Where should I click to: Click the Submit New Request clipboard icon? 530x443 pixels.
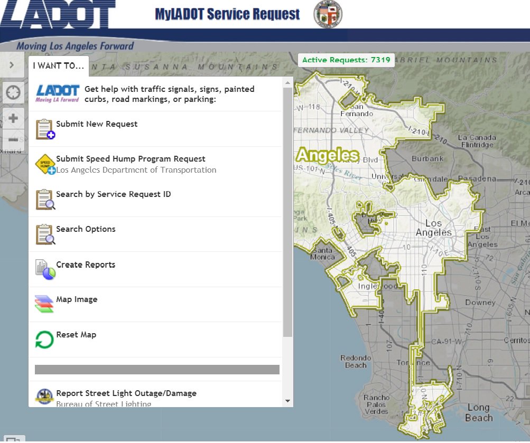(x=45, y=129)
